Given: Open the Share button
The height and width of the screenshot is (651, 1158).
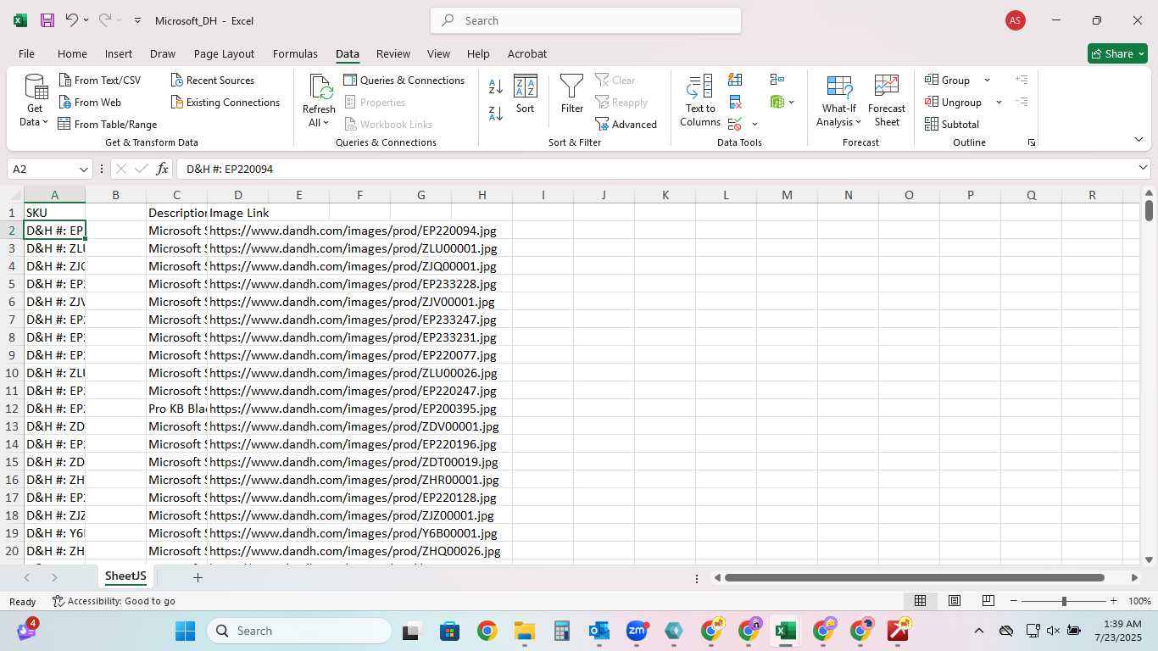Looking at the screenshot, I should point(1117,53).
